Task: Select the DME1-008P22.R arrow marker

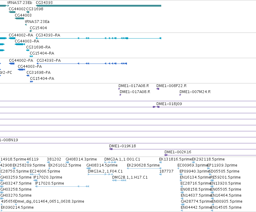Action: pyautogui.click(x=158, y=89)
